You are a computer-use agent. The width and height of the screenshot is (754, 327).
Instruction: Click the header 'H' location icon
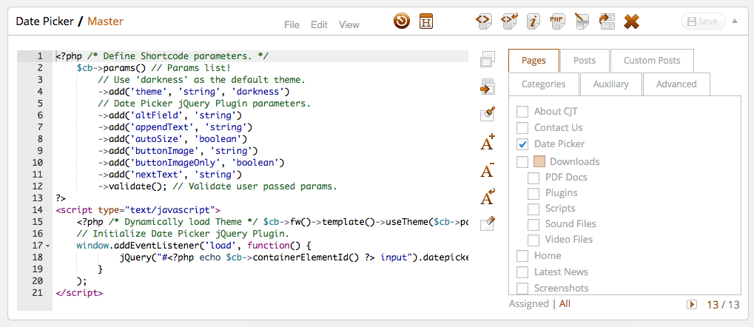426,21
